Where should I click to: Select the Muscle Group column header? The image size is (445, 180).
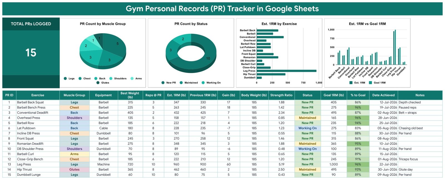coord(74,95)
